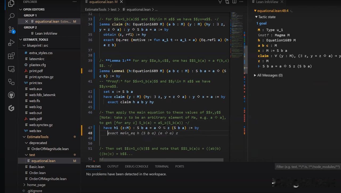Close the equational.lean editor tab
Viewport: 341px width, 193px height.
(x=121, y=2)
